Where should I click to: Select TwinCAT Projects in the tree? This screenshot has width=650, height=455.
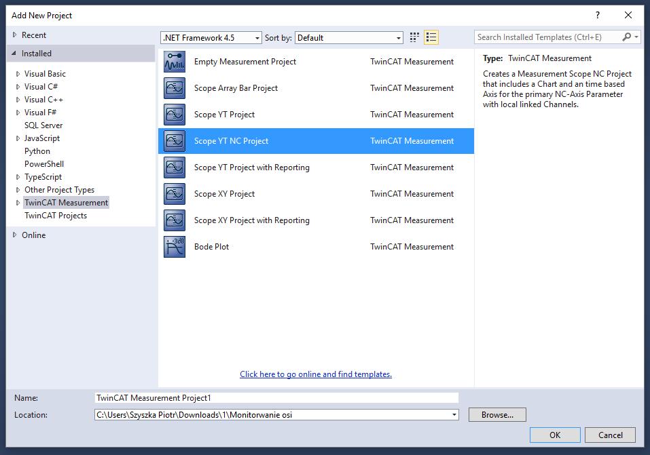[x=56, y=216]
